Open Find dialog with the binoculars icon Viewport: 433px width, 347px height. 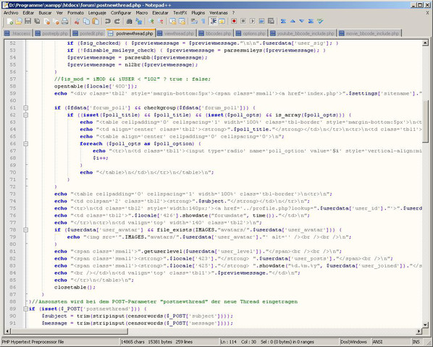[129, 21]
